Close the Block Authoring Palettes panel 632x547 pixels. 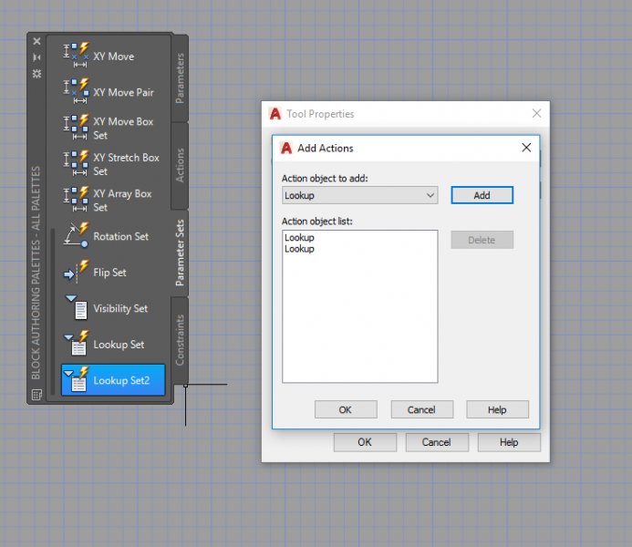click(x=36, y=41)
